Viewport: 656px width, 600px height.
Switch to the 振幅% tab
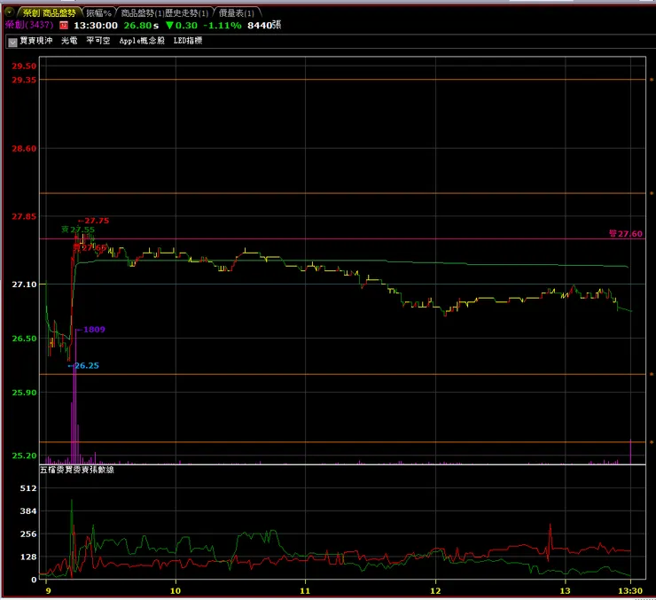(x=98, y=13)
